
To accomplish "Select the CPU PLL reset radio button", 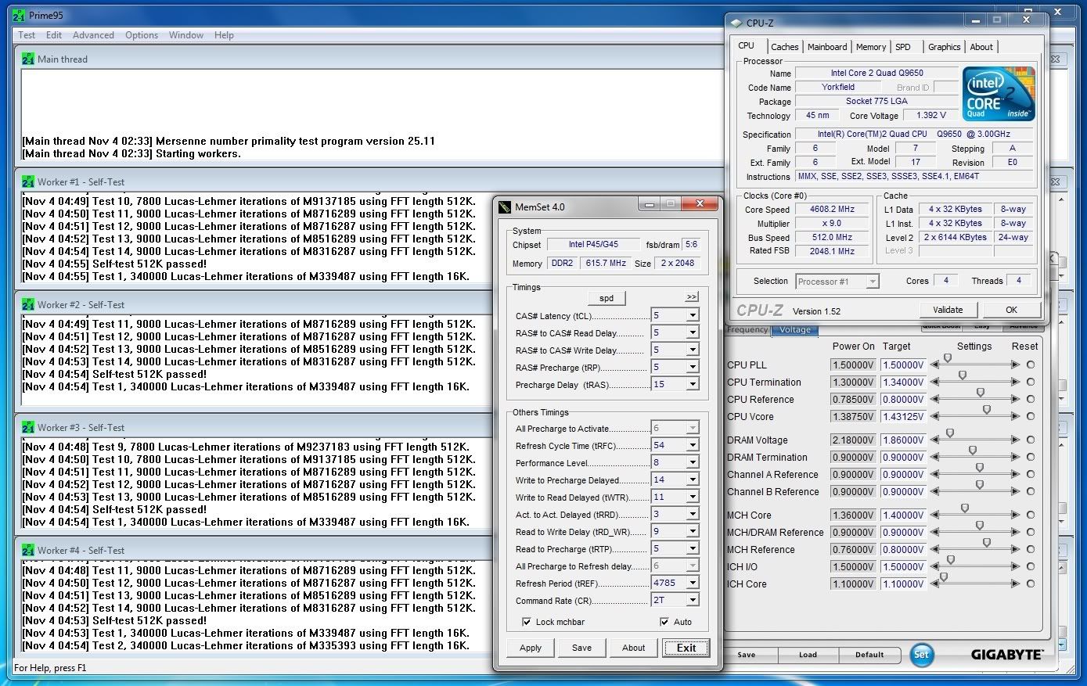I will tap(1031, 365).
